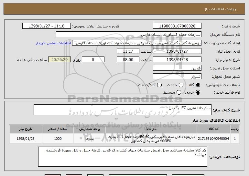Click the general description box سم دلتا مترین
249x176 pixels.
(123, 110)
